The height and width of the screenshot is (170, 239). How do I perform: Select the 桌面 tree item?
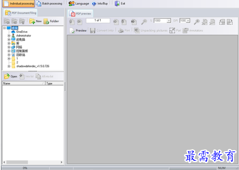tap(15, 28)
